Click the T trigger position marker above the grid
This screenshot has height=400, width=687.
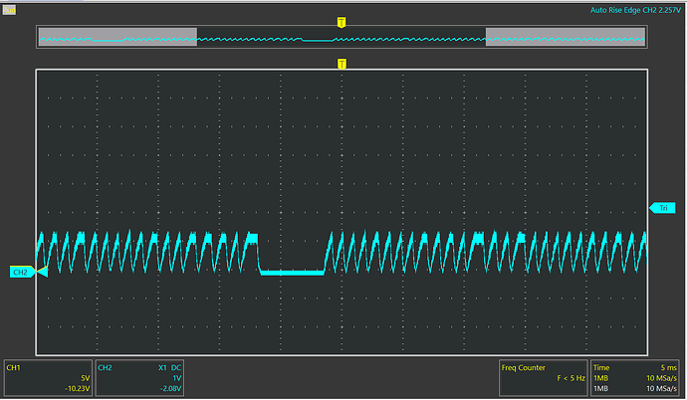[342, 64]
